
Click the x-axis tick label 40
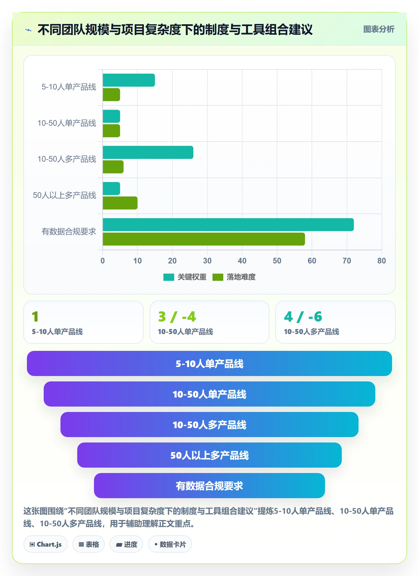click(x=242, y=261)
